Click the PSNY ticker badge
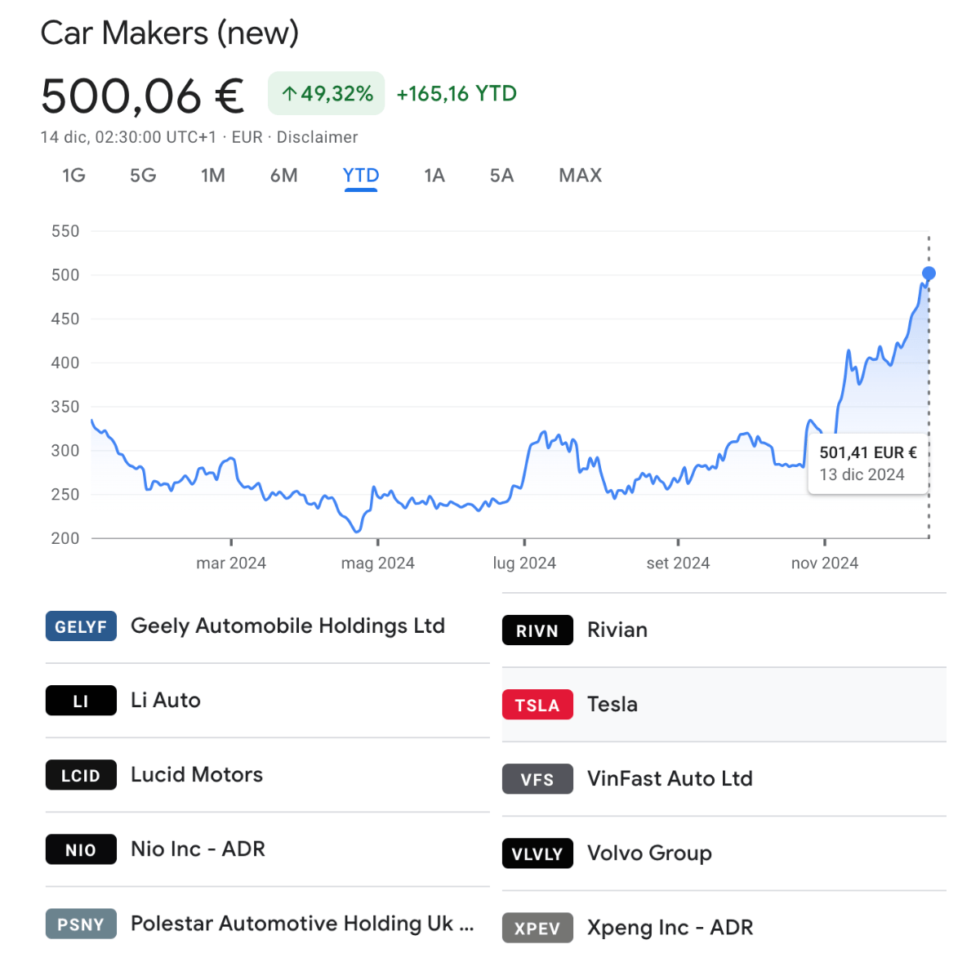 [81, 924]
